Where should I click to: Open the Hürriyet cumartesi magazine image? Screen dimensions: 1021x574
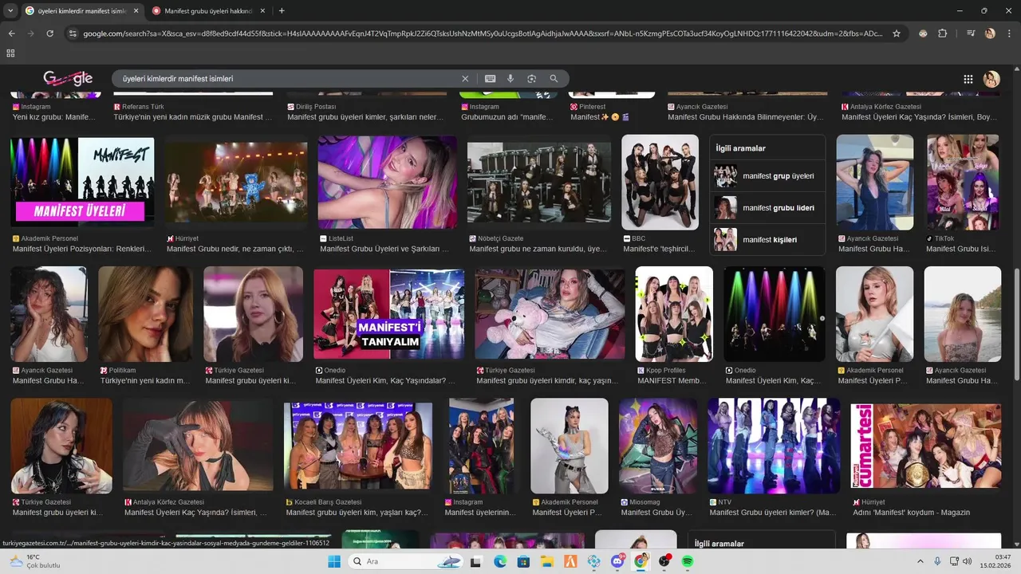(x=925, y=446)
